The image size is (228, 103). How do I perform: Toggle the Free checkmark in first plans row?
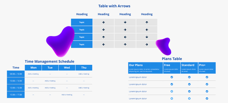click(172, 77)
